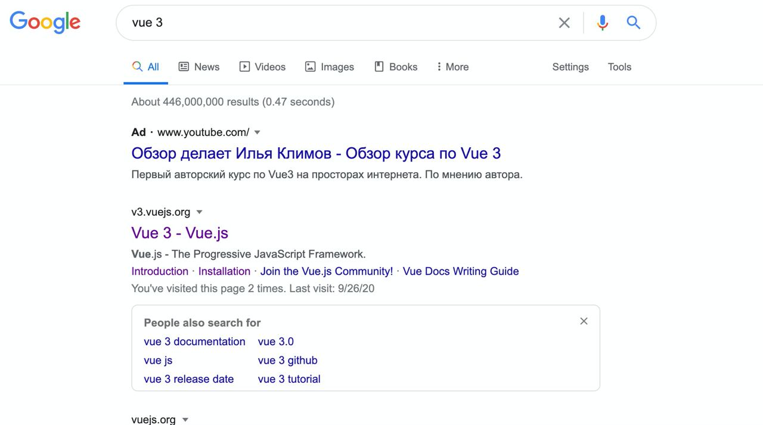Open Vue Docs Writing Guide sitelink
This screenshot has width=763, height=425.
tap(461, 271)
